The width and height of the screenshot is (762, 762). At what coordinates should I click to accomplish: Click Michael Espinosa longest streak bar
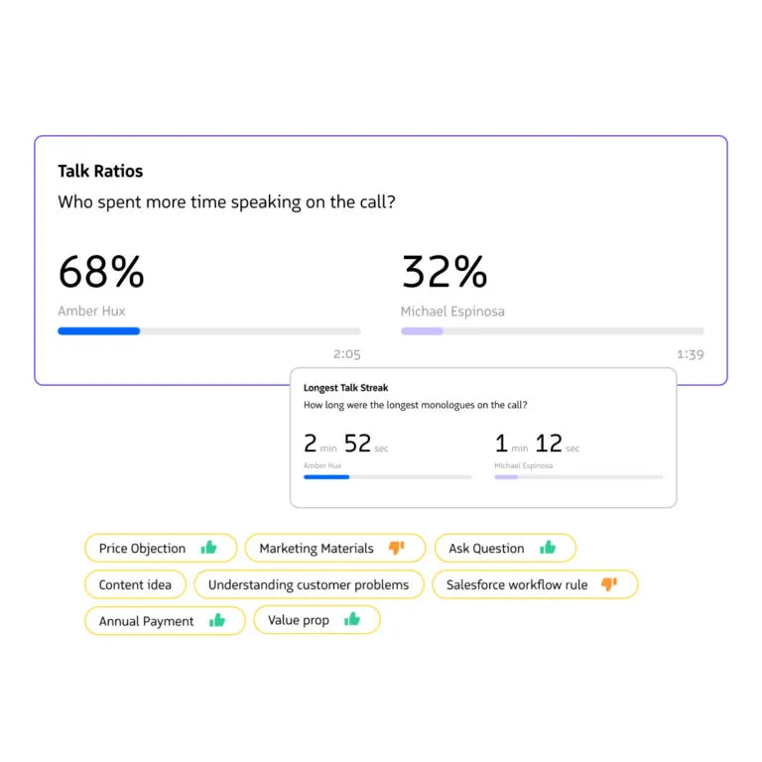(577, 477)
